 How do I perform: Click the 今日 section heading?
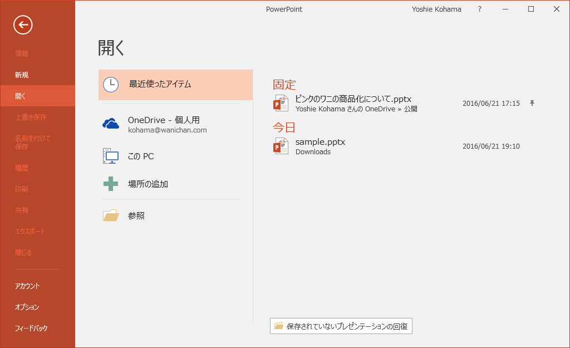284,128
